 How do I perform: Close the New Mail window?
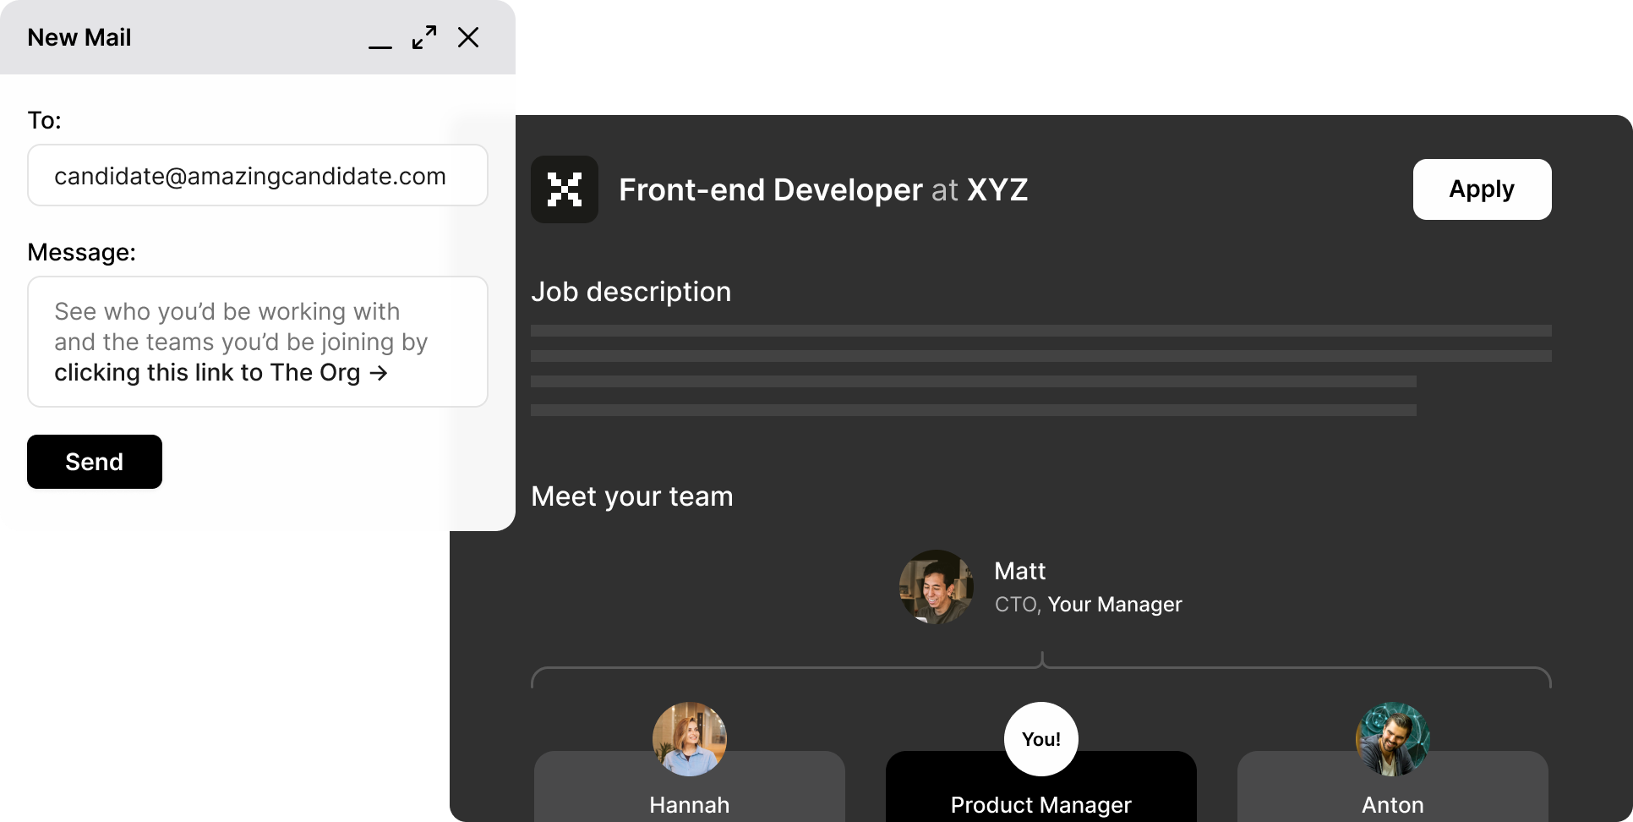pos(468,37)
